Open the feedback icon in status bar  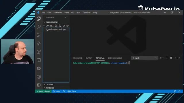pyautogui.click(x=175, y=91)
